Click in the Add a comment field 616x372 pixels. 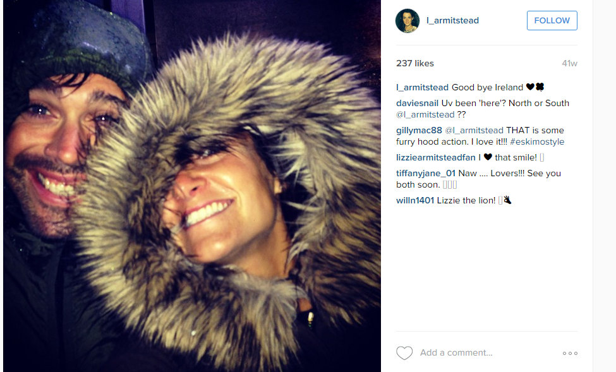point(487,353)
